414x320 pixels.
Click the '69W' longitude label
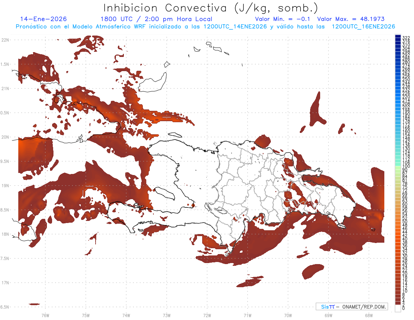pyautogui.click(x=328, y=315)
